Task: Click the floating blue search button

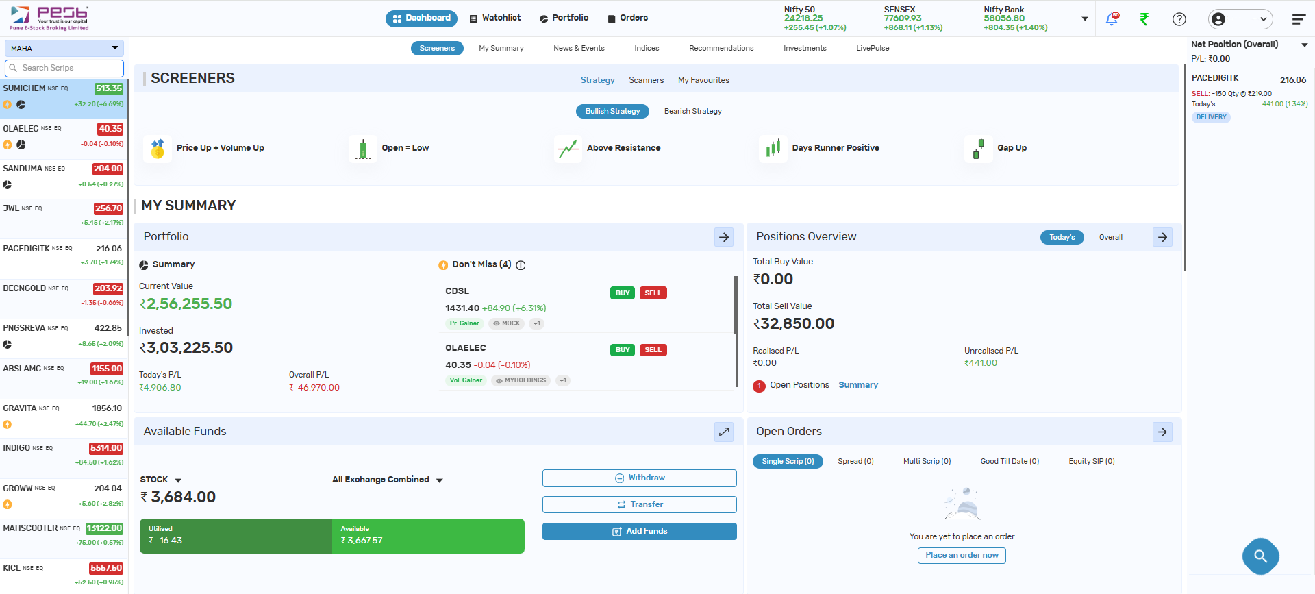Action: (x=1260, y=556)
